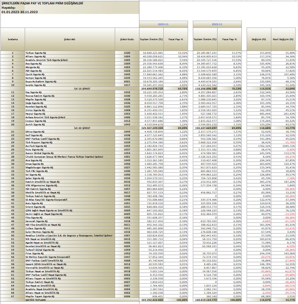Select 'VHV Allgemeine Sigorta AŞ' cell

point(70,185)
